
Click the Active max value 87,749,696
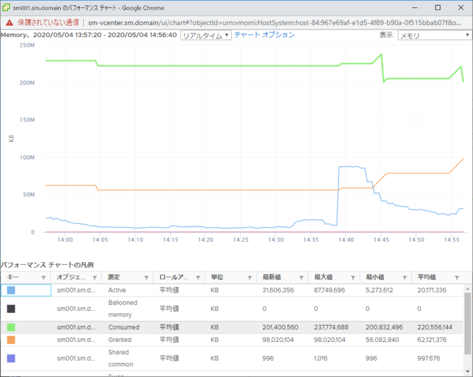coord(330,290)
